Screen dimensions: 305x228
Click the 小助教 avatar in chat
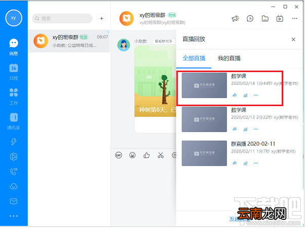124,45
